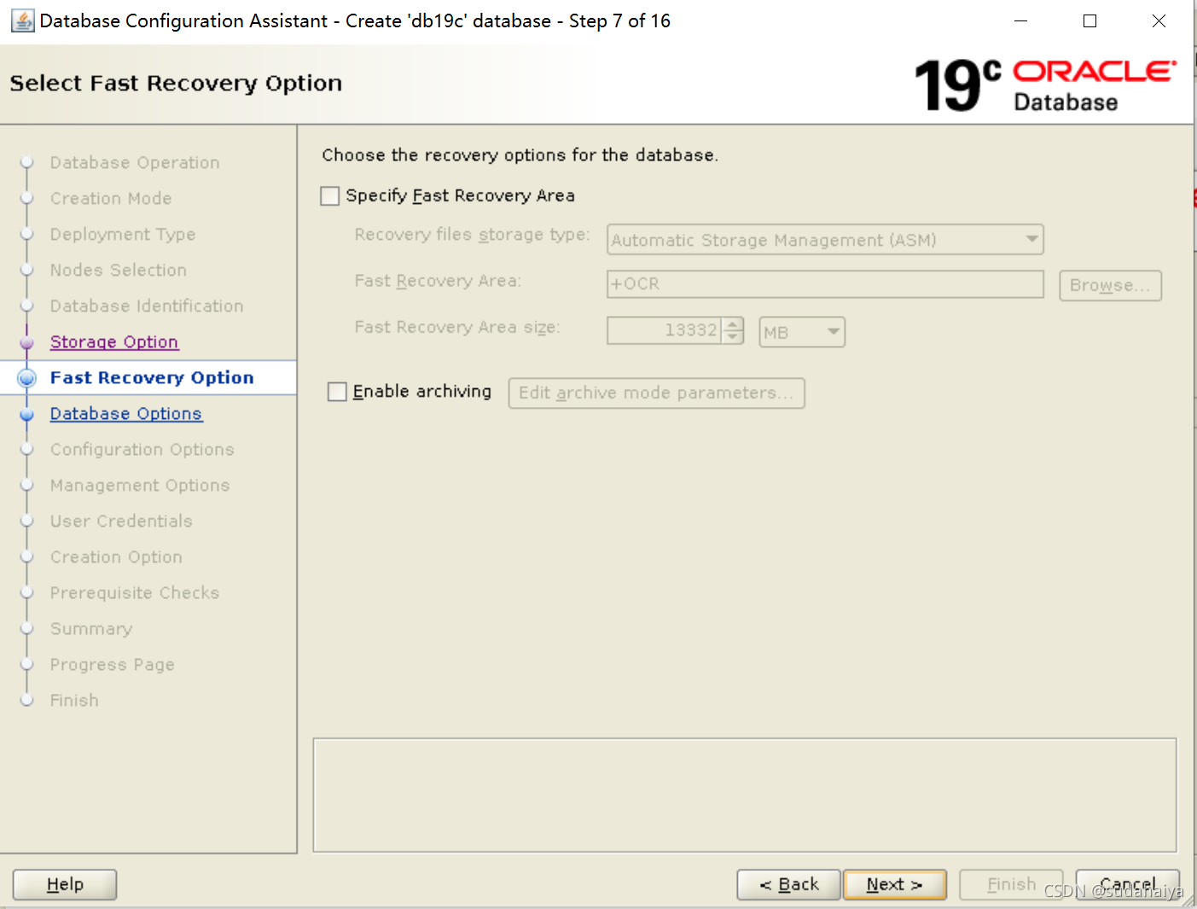
Task: Click the 'Recovery files storage type:' label
Action: click(x=472, y=234)
